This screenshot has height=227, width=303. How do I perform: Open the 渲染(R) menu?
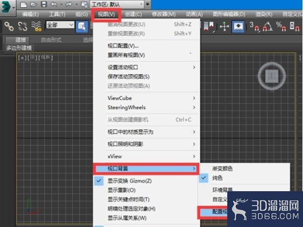(x=264, y=14)
